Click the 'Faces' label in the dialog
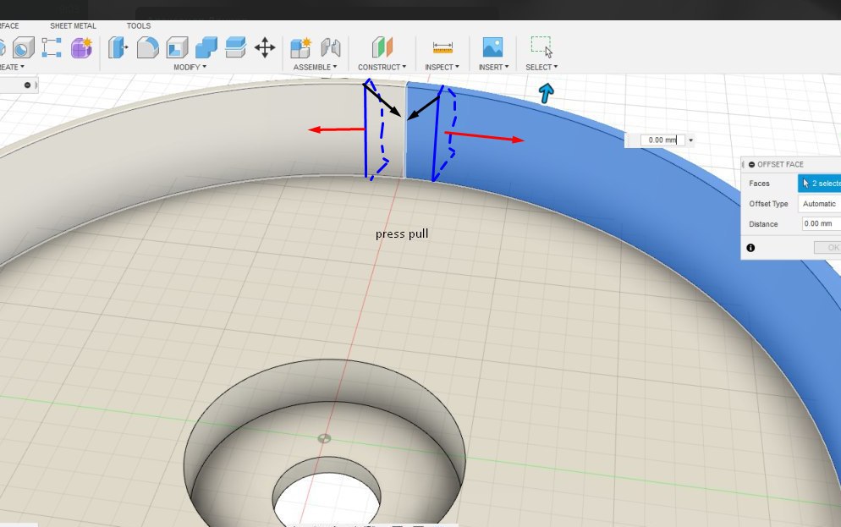The height and width of the screenshot is (527, 841). 759,184
